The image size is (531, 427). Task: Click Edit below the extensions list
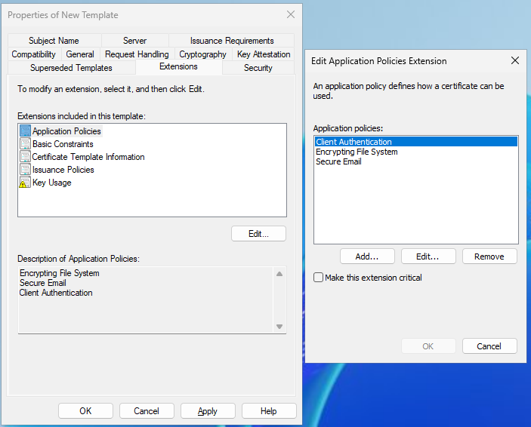(258, 234)
